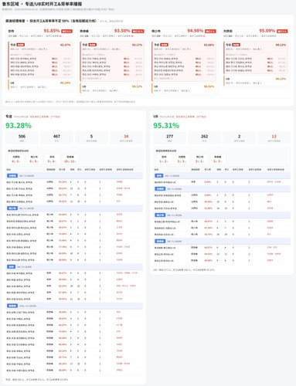The width and height of the screenshot is (296, 386).
Task: Open the red 34 stat tile
Action: 126,137
